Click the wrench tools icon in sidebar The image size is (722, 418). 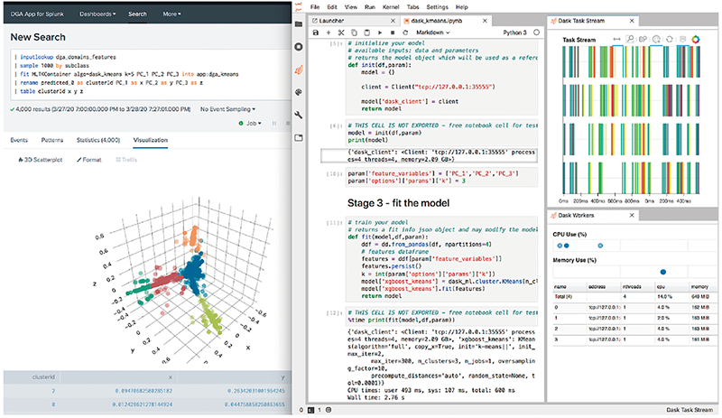coord(298,115)
